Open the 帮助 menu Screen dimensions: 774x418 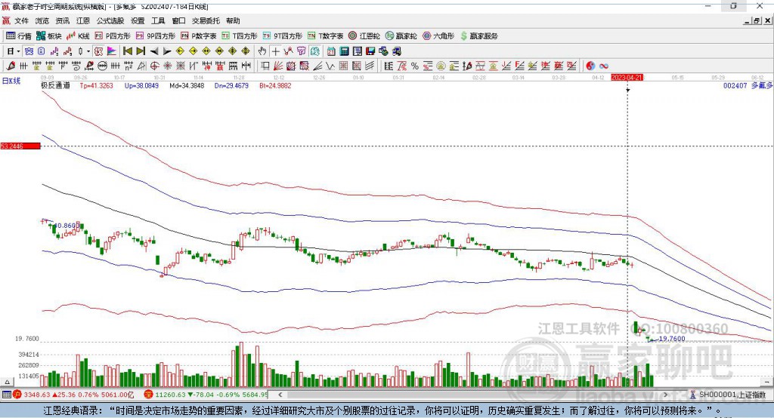pos(233,20)
